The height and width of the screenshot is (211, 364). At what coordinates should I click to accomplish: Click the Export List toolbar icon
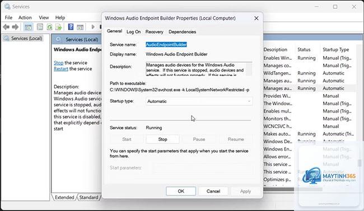coord(58,27)
